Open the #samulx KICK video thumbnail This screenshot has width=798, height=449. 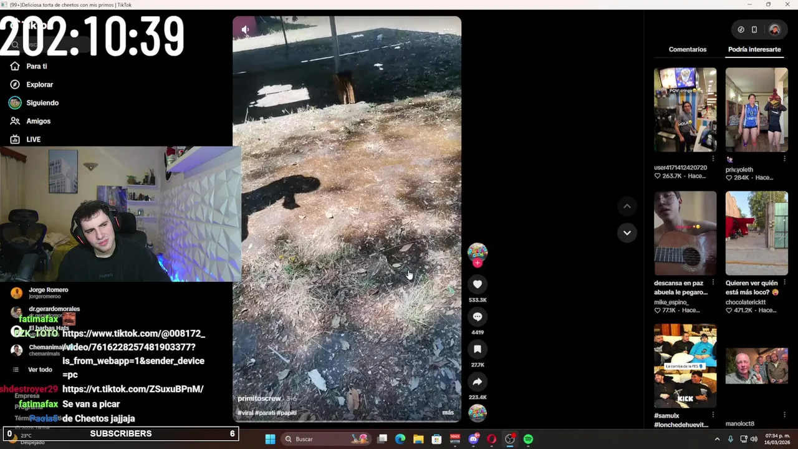pos(685,366)
